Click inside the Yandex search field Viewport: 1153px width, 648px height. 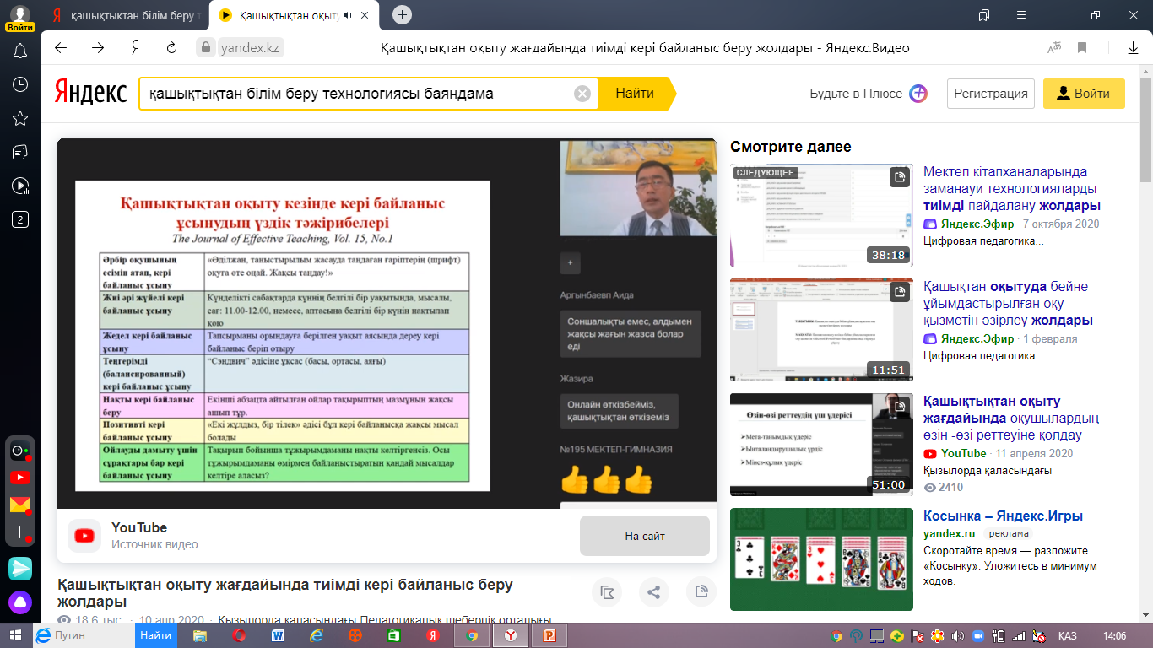pos(355,94)
